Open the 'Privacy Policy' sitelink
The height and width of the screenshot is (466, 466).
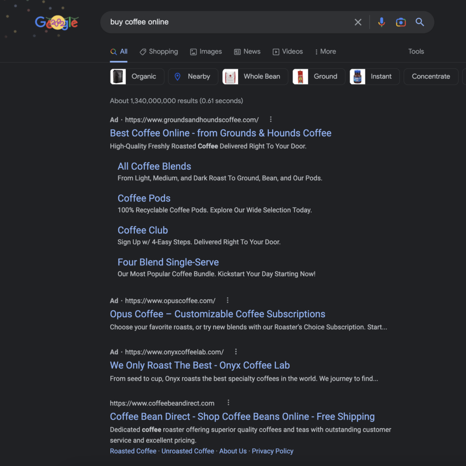pyautogui.click(x=273, y=451)
